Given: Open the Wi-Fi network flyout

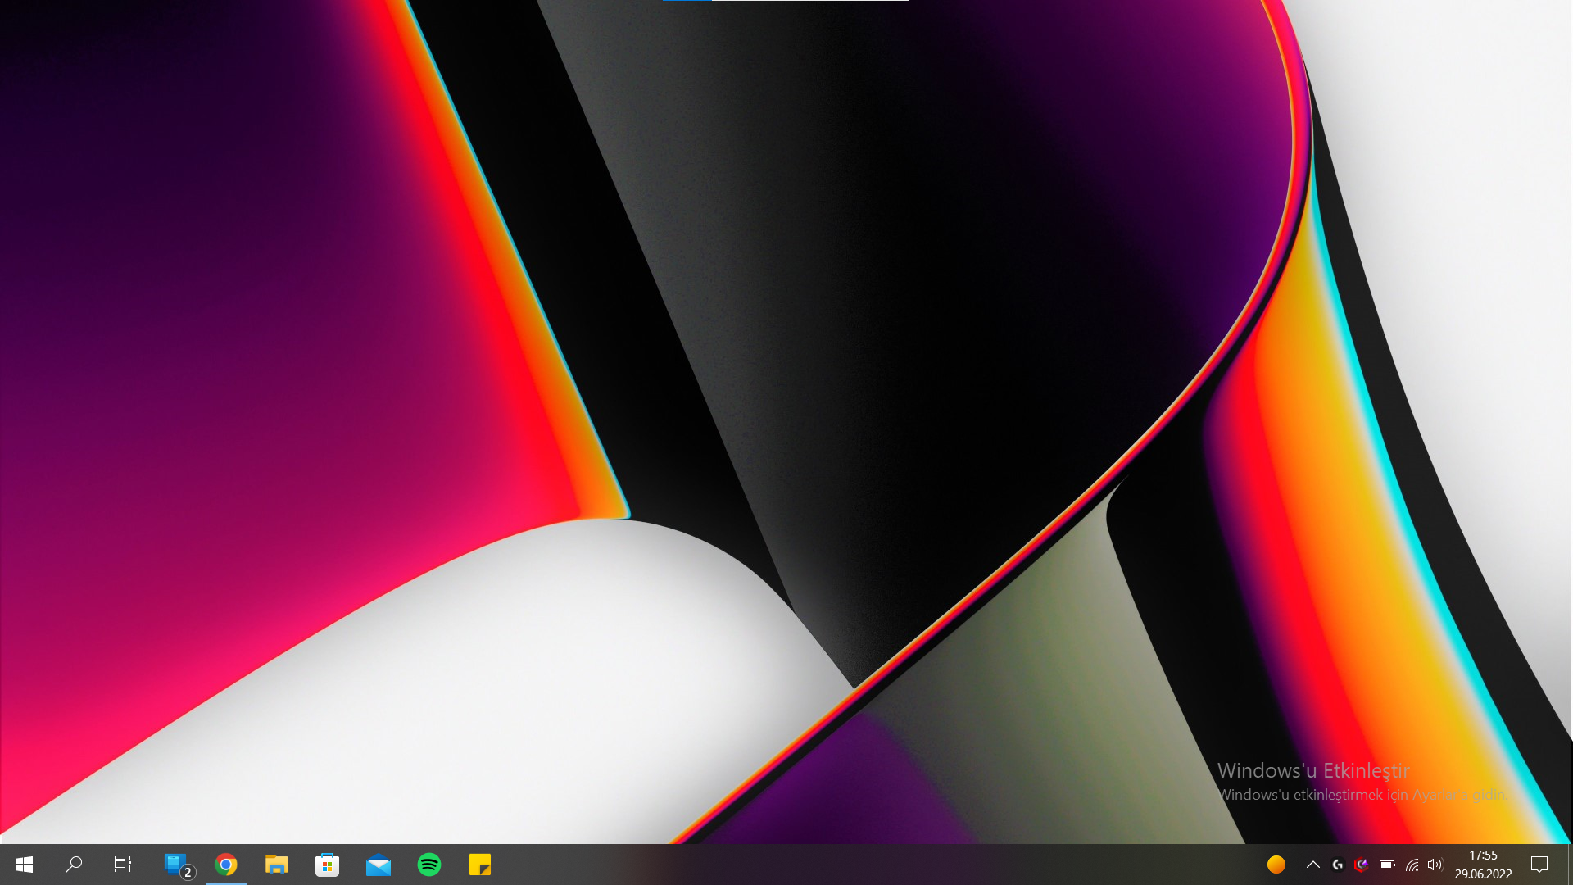Looking at the screenshot, I should click(1412, 865).
